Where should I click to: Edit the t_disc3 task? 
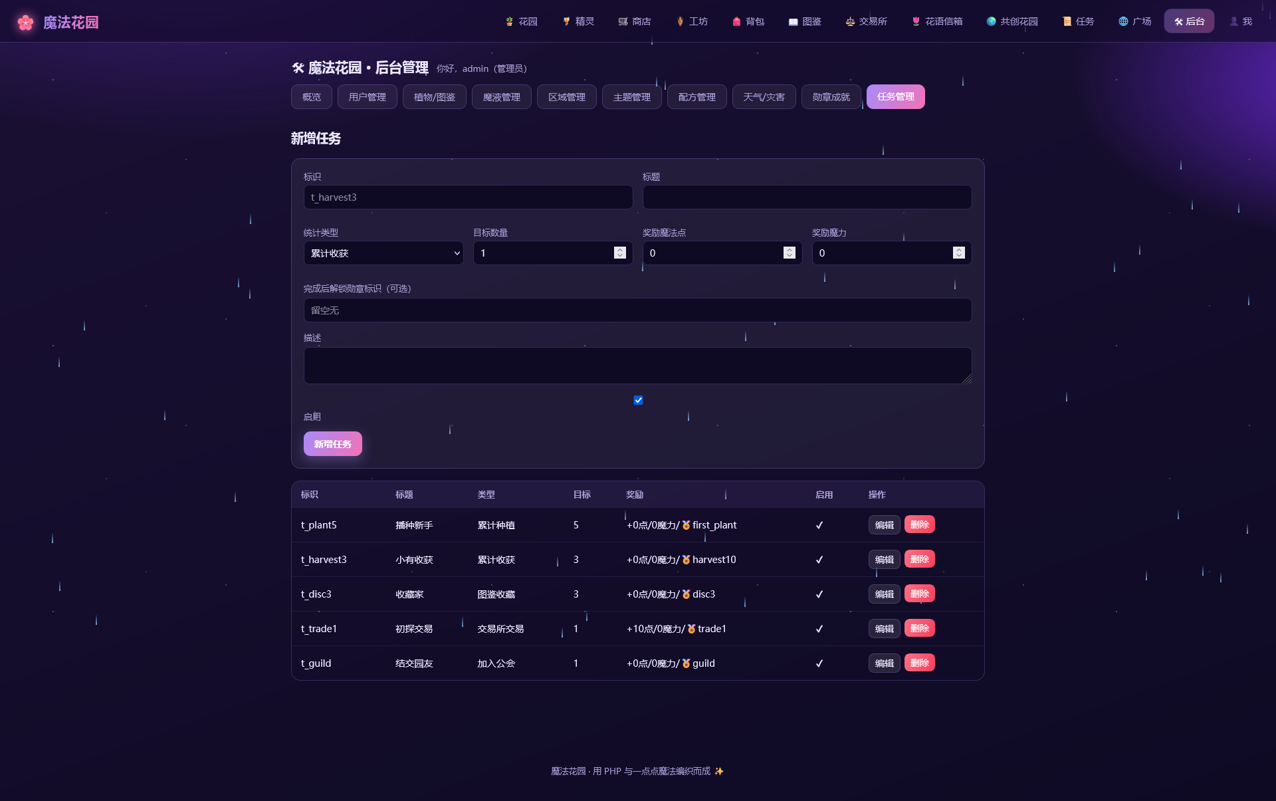pyautogui.click(x=885, y=594)
